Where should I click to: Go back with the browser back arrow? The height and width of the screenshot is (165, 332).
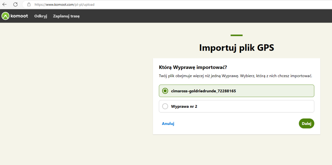(4, 4)
